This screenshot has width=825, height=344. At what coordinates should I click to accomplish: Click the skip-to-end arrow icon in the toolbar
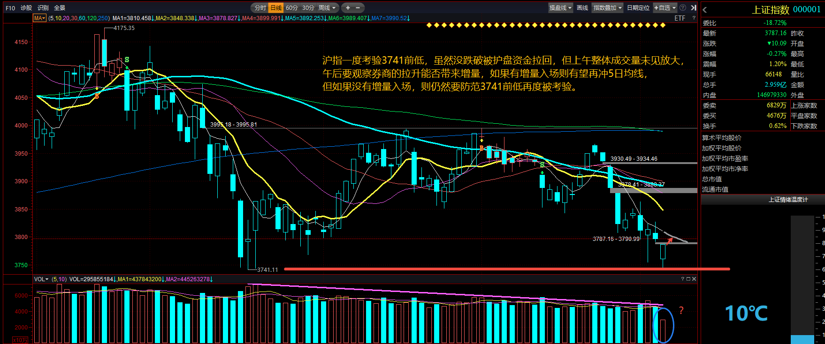click(693, 7)
